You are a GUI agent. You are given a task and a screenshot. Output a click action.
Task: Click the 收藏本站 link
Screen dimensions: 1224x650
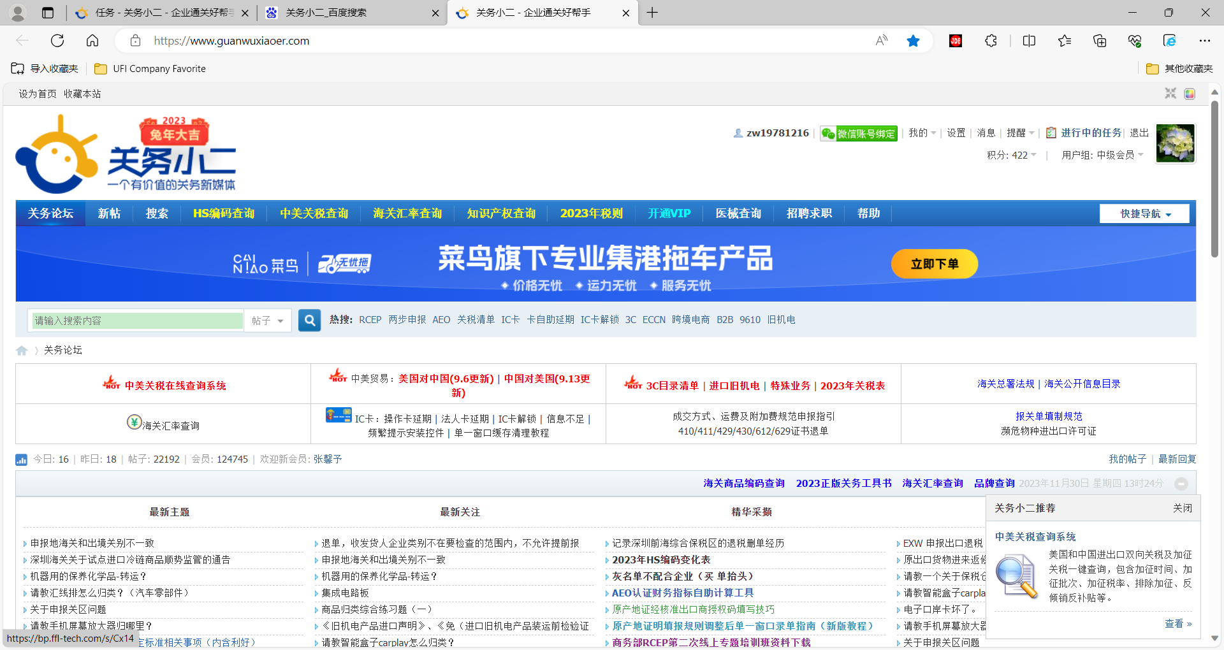coord(82,94)
